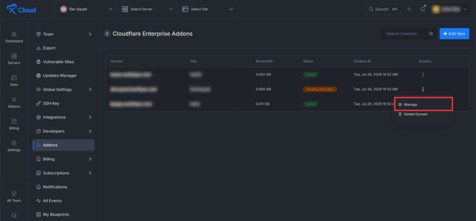Open Billing in the left rail
Screen dimensions: 476x221
(x=14, y=125)
